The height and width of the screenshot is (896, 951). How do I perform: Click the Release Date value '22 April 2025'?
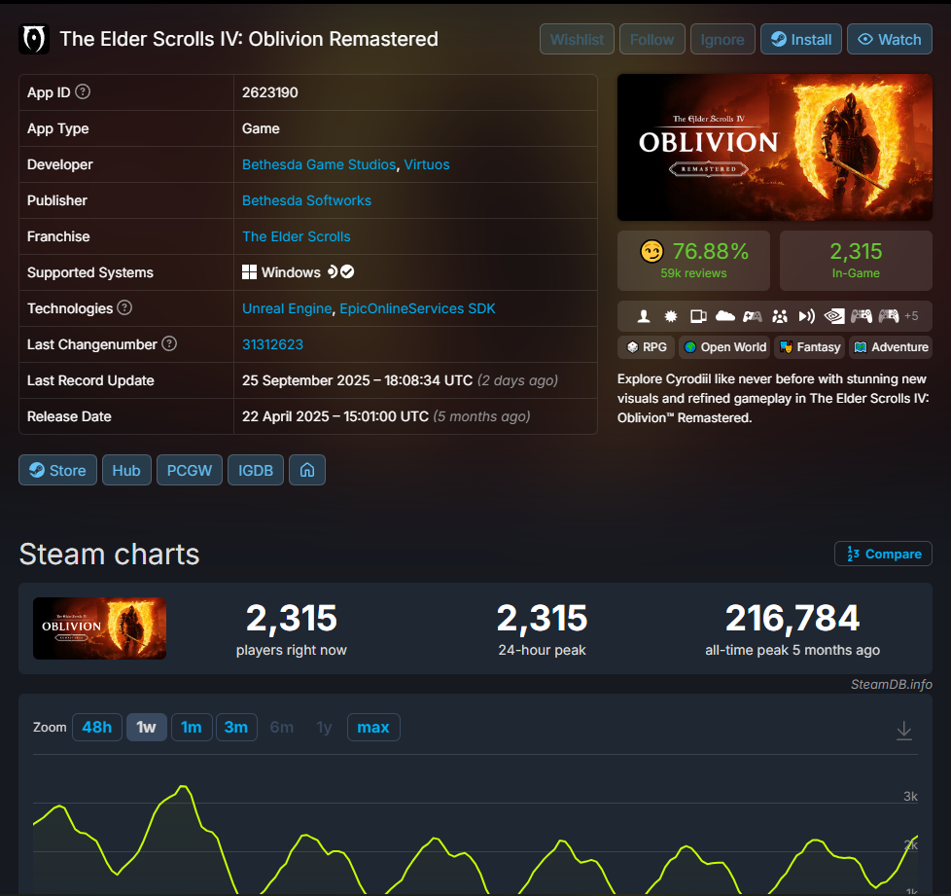pos(285,416)
